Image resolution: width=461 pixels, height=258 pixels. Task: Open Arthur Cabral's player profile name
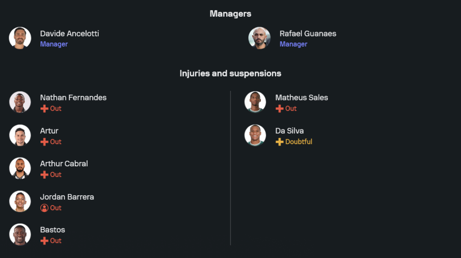click(x=64, y=164)
